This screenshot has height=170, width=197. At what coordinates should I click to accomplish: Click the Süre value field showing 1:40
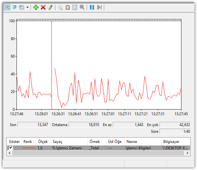pos(175,131)
